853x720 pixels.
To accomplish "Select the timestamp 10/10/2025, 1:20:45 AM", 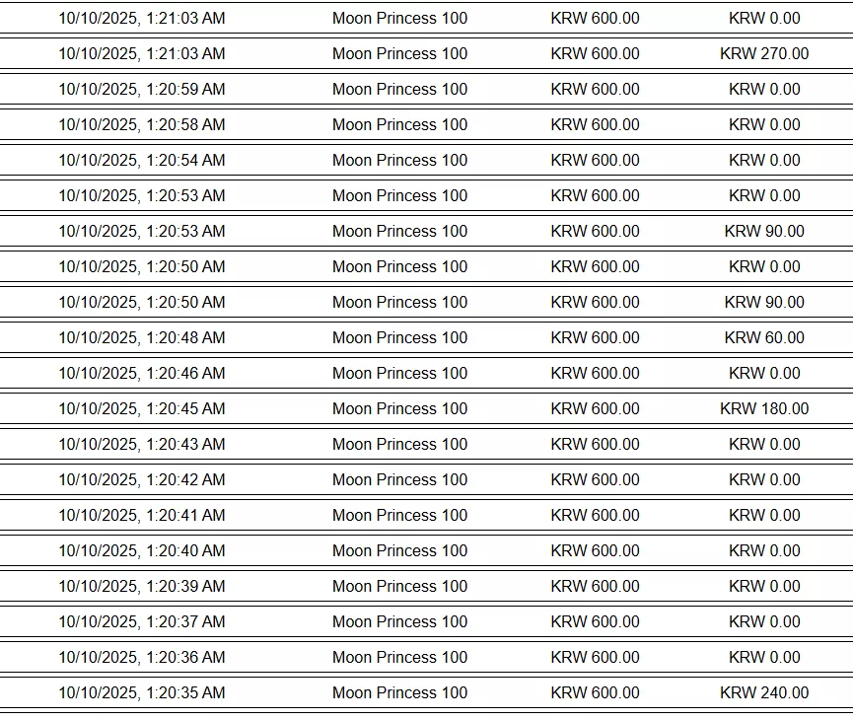I will click(x=141, y=408).
